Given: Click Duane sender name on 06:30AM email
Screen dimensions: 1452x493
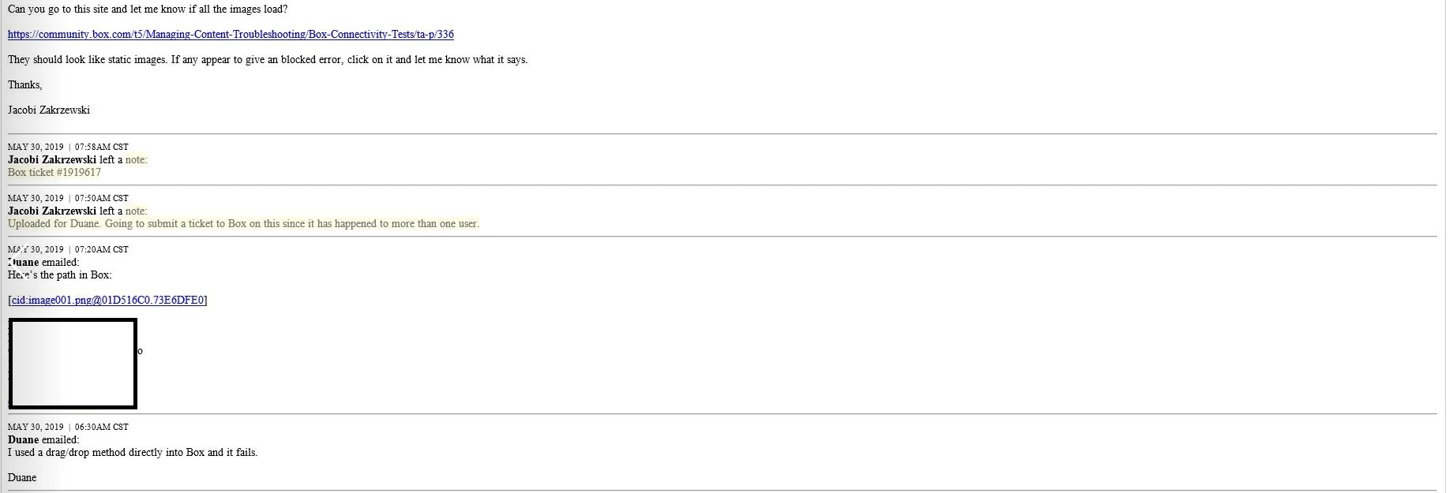Looking at the screenshot, I should [x=23, y=440].
